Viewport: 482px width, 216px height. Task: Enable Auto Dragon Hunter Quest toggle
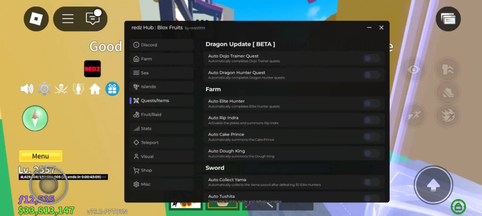tap(371, 75)
